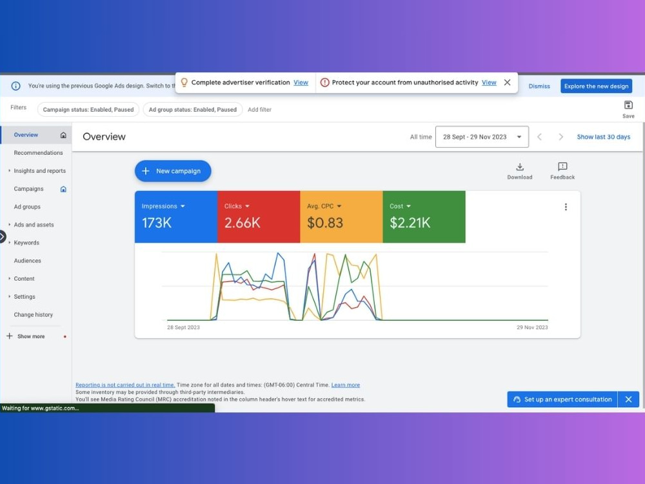This screenshot has height=484, width=645.
Task: Open Ad groups in the sidebar
Action: tap(27, 207)
